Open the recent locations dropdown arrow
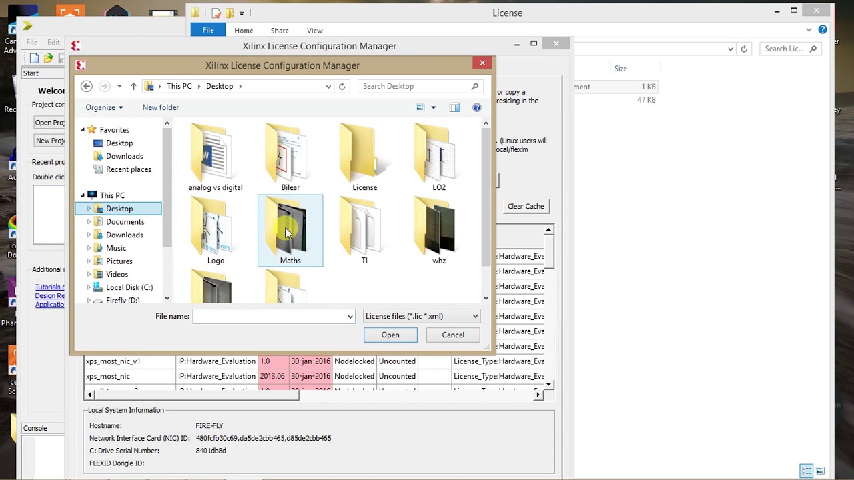The image size is (854, 480). coord(119,86)
